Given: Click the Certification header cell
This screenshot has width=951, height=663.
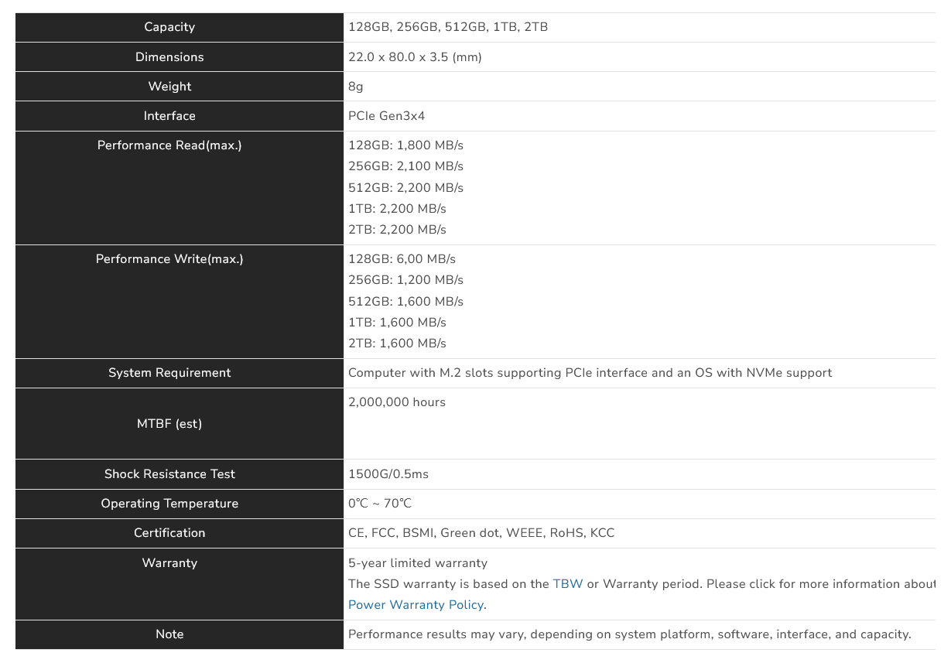Looking at the screenshot, I should [x=169, y=533].
